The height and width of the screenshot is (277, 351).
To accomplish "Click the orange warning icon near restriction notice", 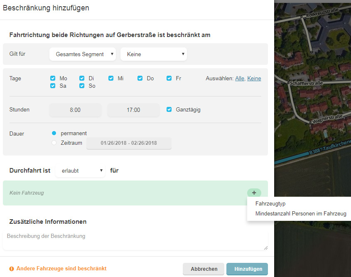I will click(x=12, y=269).
